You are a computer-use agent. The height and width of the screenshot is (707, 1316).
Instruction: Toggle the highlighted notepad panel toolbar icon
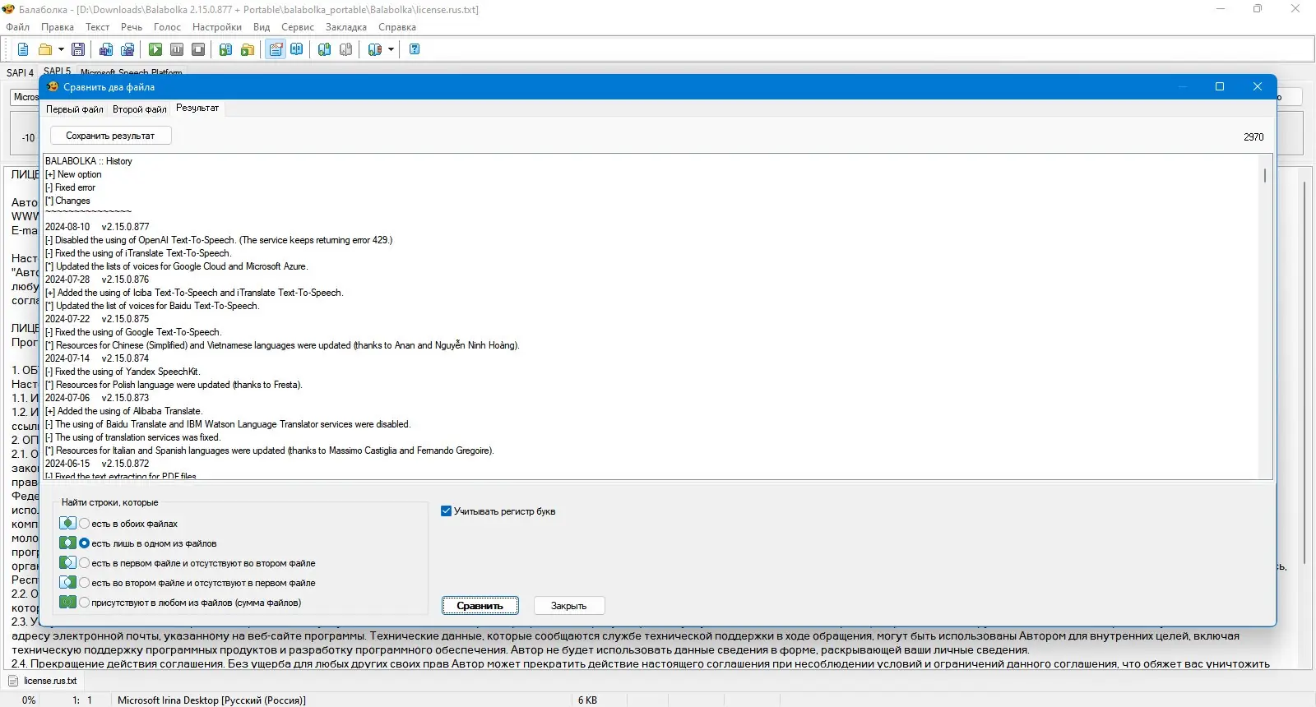pyautogui.click(x=276, y=49)
